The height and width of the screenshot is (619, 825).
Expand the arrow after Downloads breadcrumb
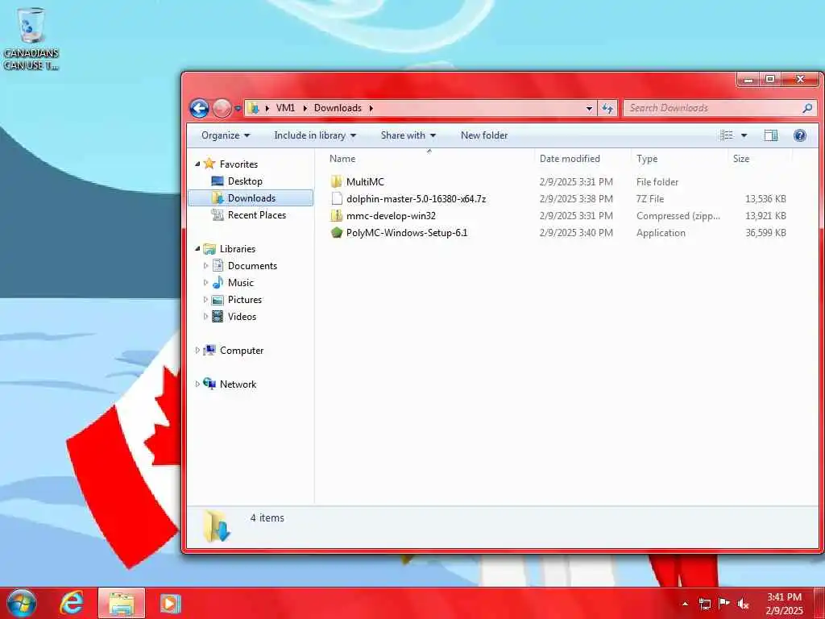point(371,108)
